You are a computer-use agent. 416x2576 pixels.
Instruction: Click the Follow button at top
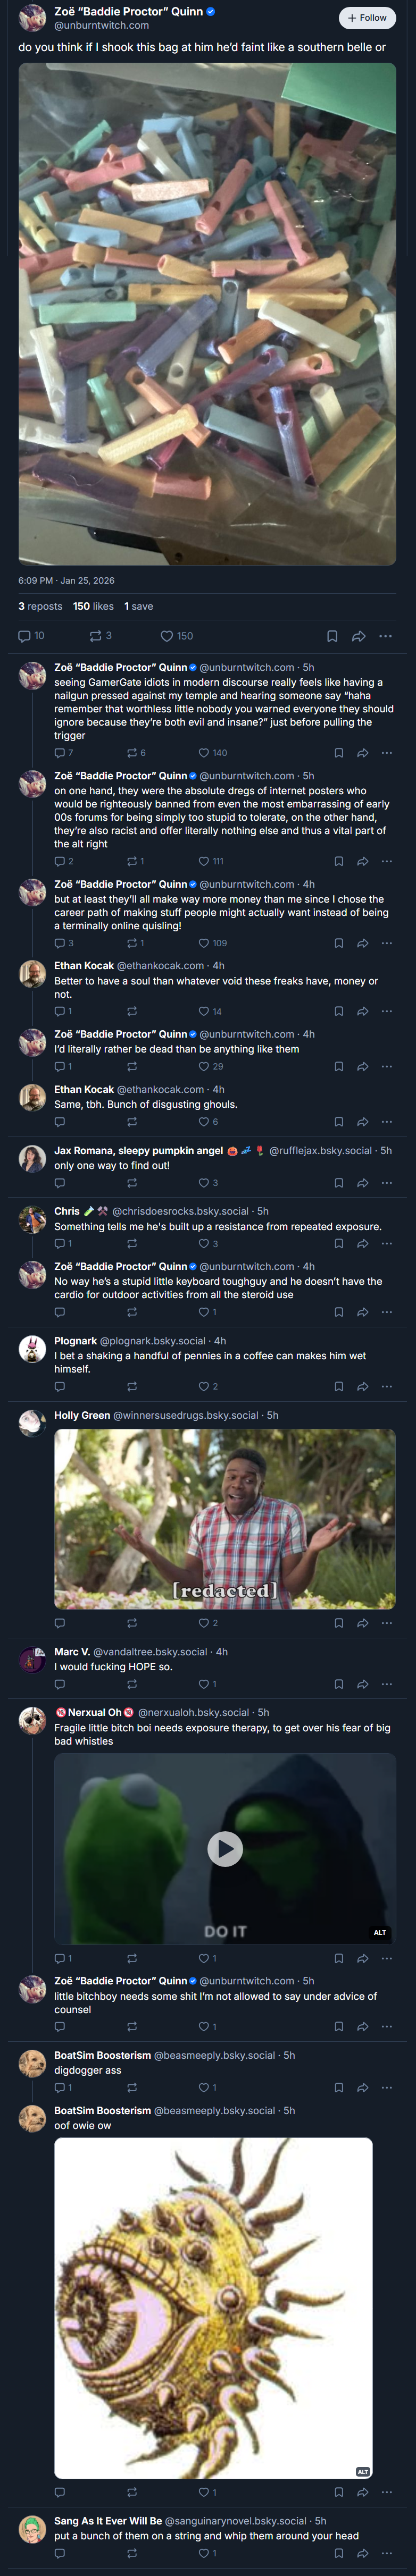(367, 18)
